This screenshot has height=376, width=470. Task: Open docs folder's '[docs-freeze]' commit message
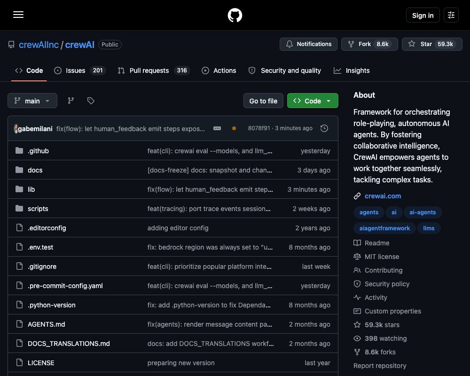tap(210, 170)
